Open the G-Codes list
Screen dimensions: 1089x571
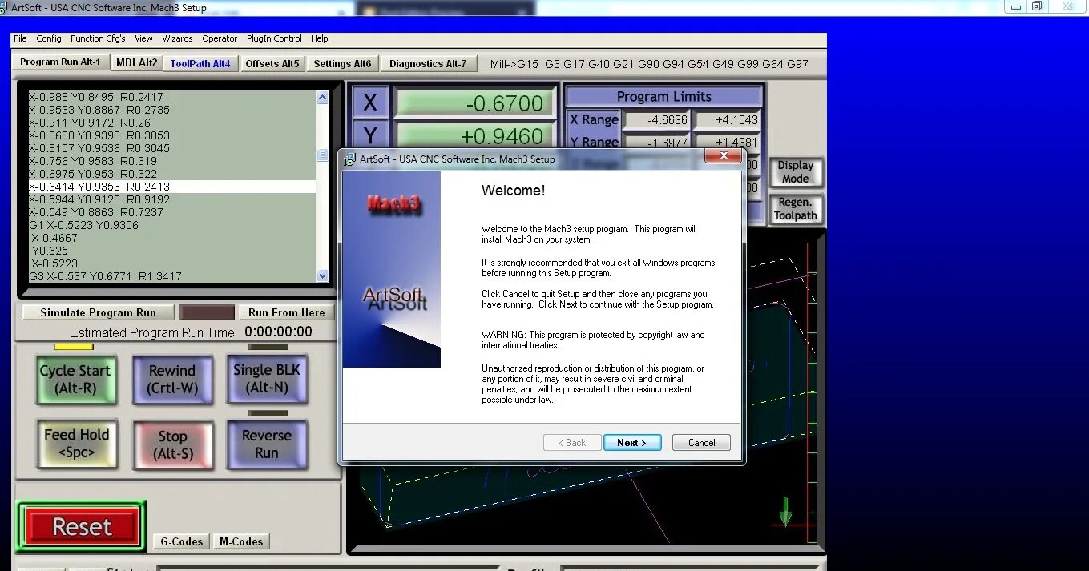point(182,541)
